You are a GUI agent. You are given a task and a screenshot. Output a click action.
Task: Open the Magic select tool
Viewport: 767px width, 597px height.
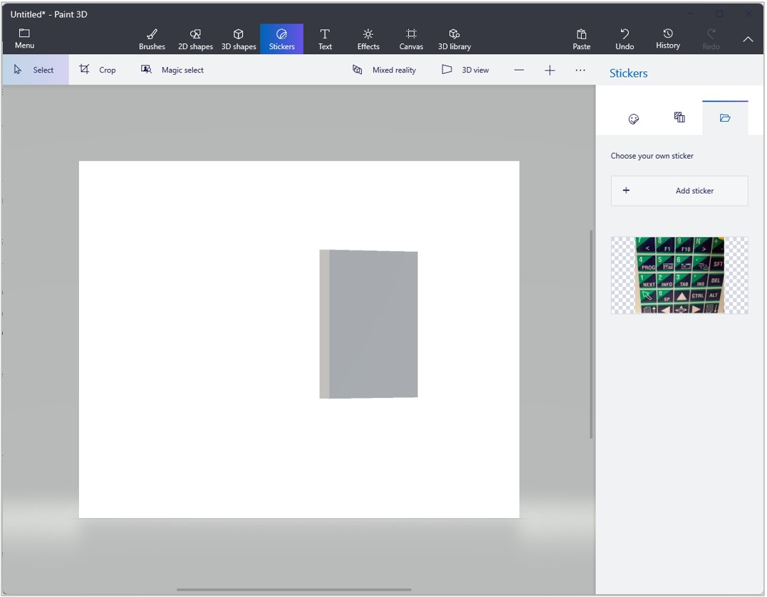[x=173, y=69]
